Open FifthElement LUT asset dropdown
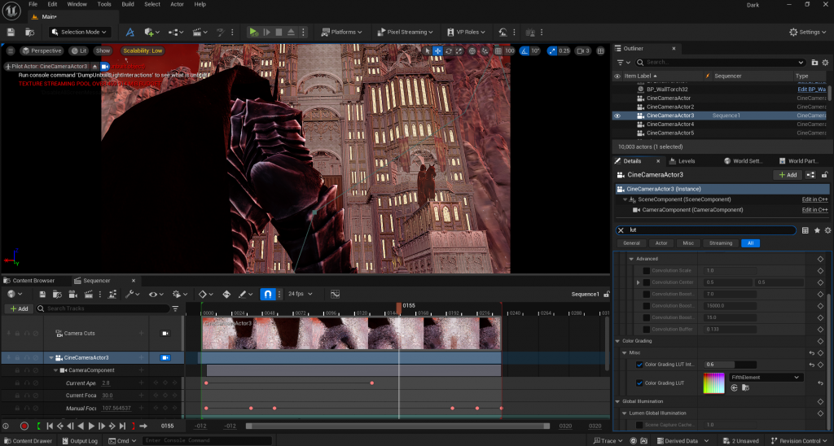Screen dimensions: 834x446 point(766,378)
